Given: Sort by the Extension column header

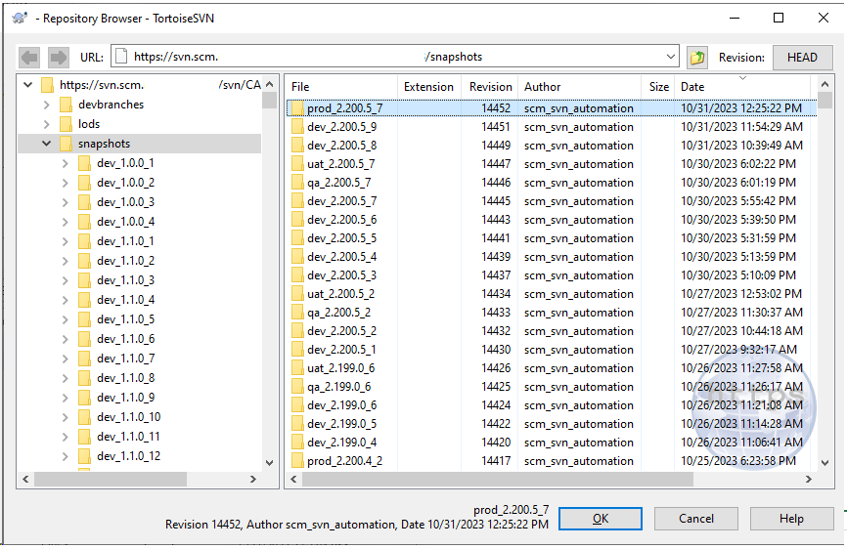Looking at the screenshot, I should [x=429, y=87].
